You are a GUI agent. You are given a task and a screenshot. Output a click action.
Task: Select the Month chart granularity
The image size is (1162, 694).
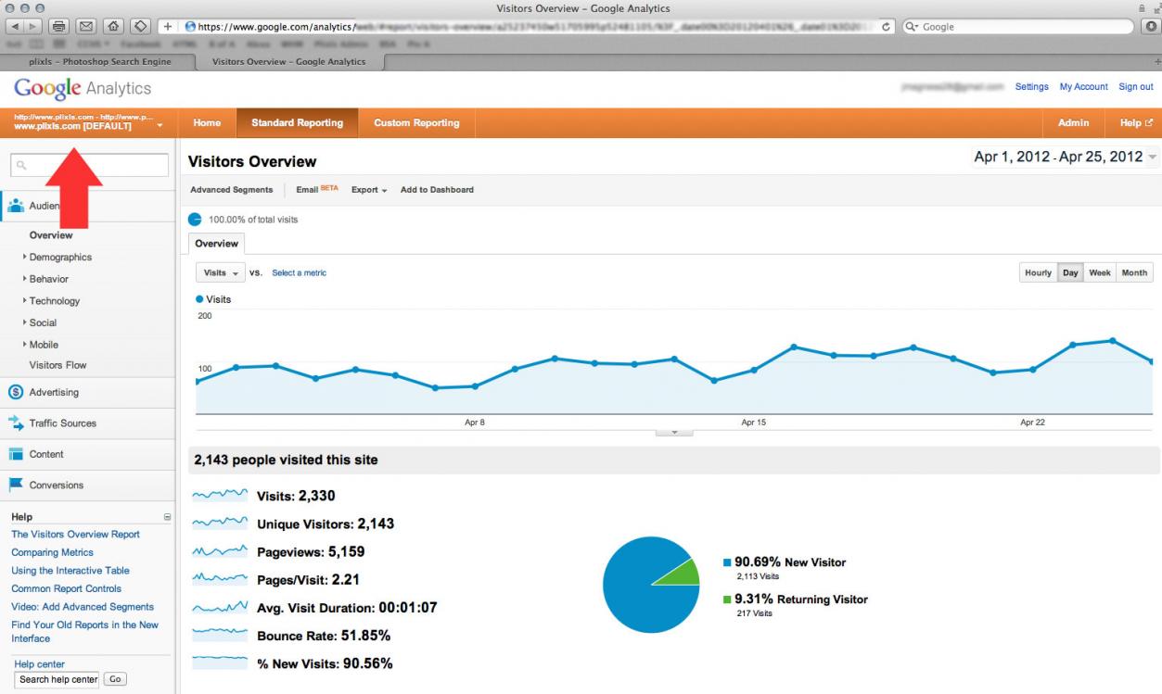(x=1134, y=272)
